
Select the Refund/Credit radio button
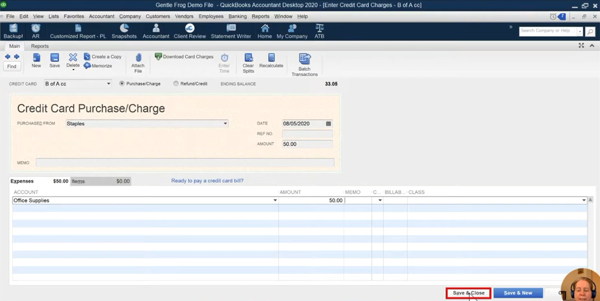point(176,84)
